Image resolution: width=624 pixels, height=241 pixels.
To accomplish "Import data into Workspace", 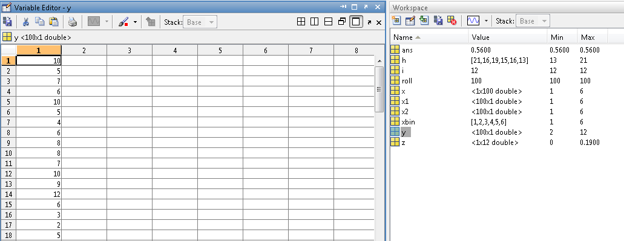I will (424, 21).
